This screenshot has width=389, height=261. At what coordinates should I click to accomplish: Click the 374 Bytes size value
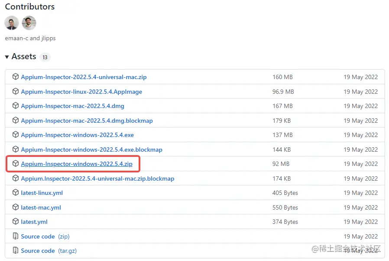coord(285,222)
